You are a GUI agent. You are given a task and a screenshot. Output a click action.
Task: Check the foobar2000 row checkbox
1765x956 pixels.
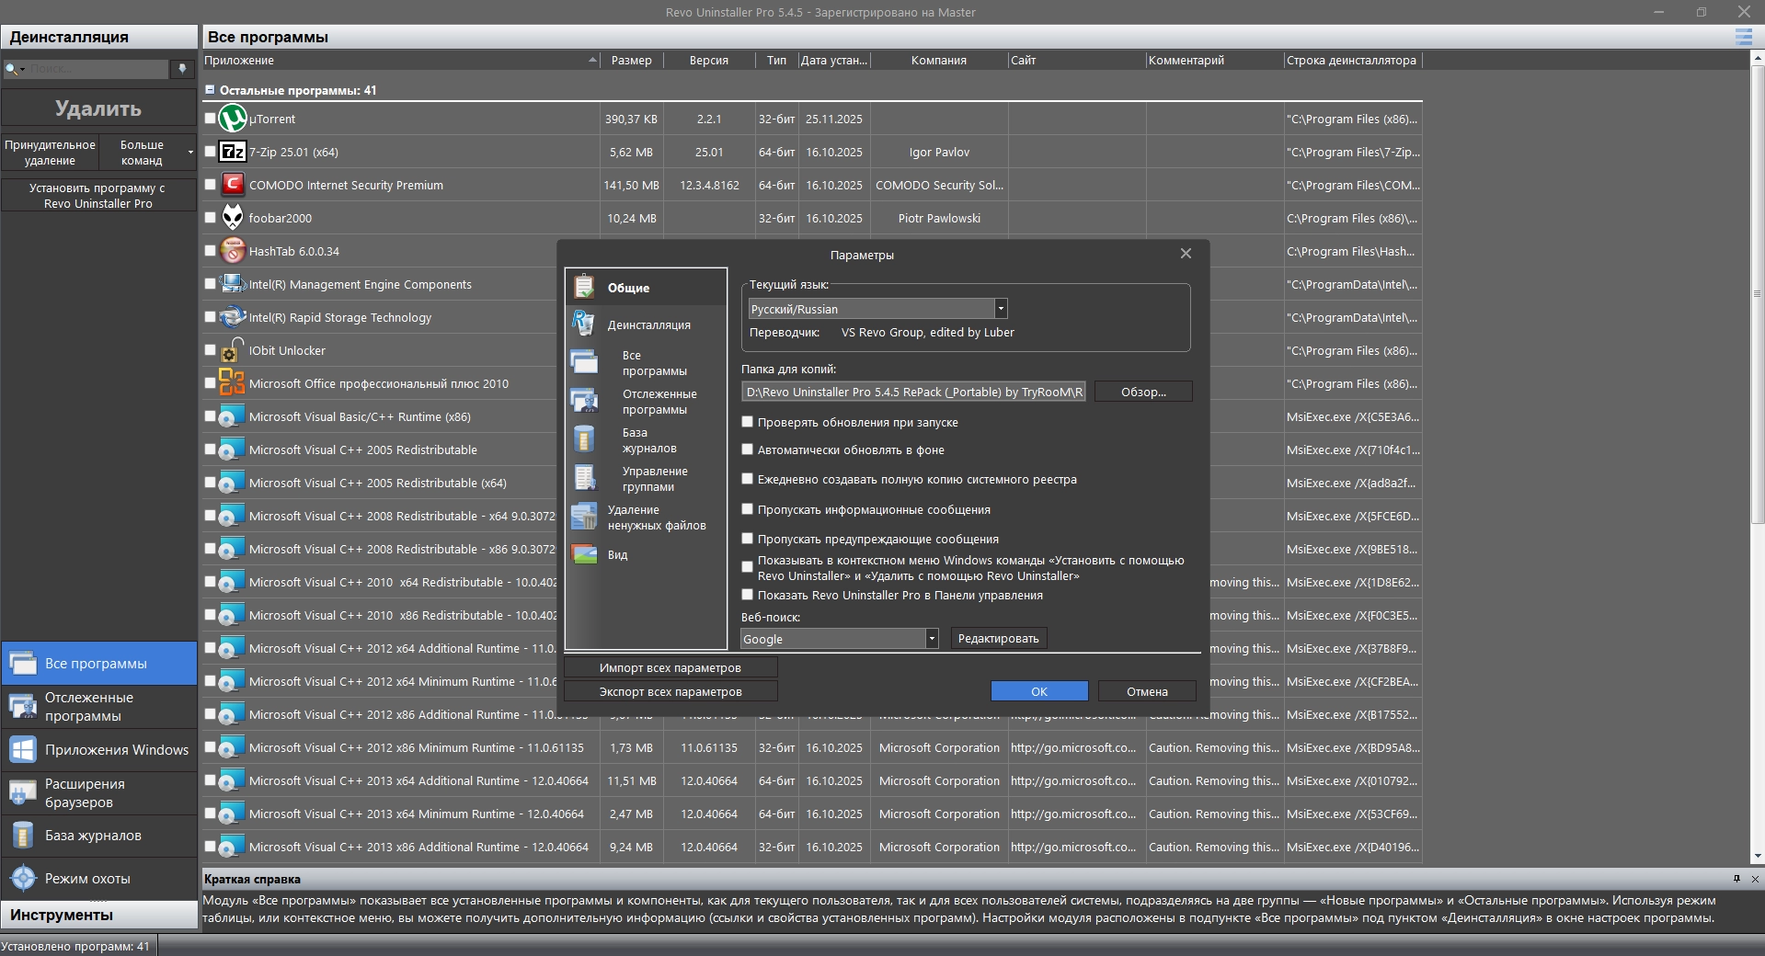(211, 218)
